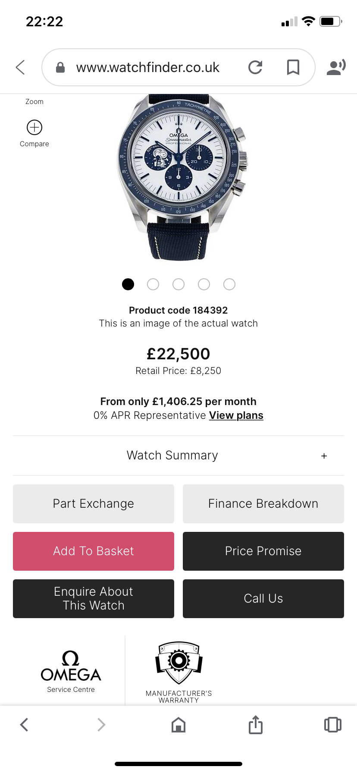Image resolution: width=357 pixels, height=773 pixels.
Task: Bookmark this page via bookmark icon
Action: pyautogui.click(x=293, y=67)
